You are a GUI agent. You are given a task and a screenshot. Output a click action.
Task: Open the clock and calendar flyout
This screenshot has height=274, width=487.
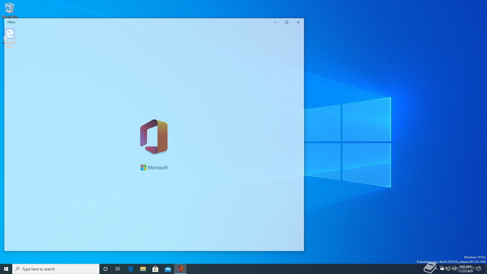click(x=465, y=269)
